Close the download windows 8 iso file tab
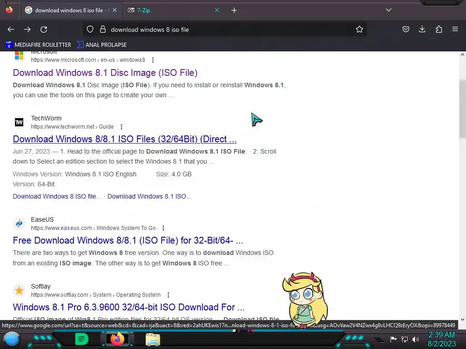 point(115,10)
